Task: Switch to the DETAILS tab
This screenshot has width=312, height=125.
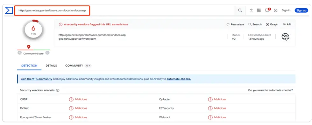Action: click(x=51, y=66)
